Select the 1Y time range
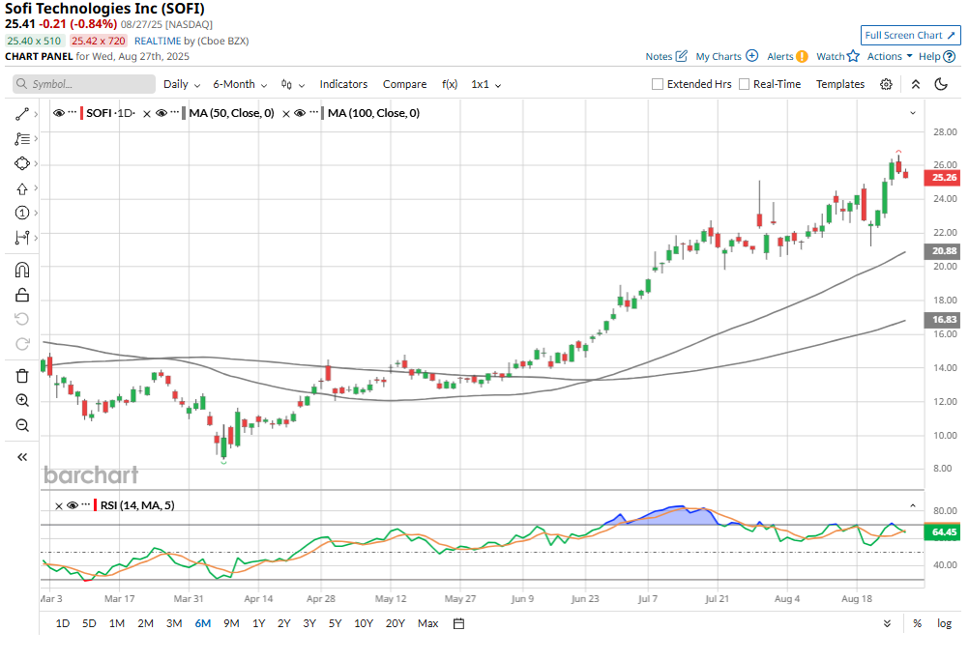 [x=259, y=623]
